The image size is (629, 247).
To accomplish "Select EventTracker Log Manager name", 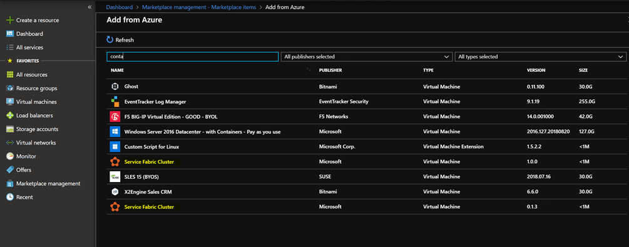I will (155, 102).
